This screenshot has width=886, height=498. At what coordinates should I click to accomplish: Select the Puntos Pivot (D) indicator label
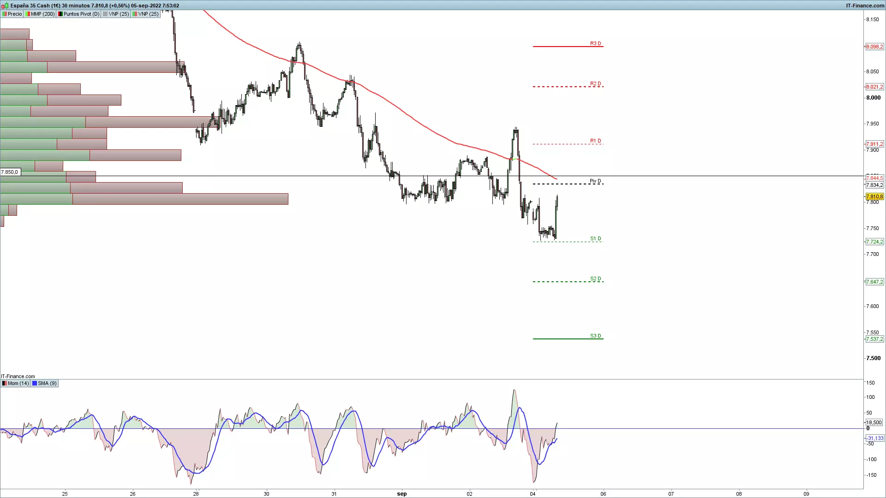coord(79,14)
